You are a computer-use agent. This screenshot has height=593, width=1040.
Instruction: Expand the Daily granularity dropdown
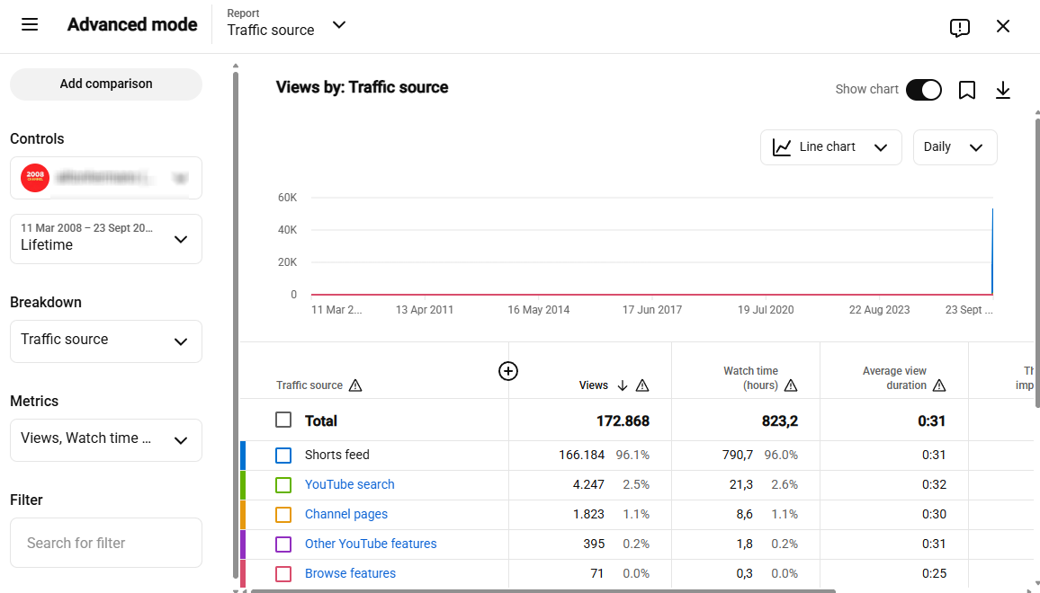point(955,147)
